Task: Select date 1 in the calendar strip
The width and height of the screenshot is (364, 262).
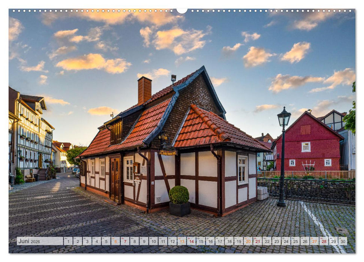Action: [69, 241]
